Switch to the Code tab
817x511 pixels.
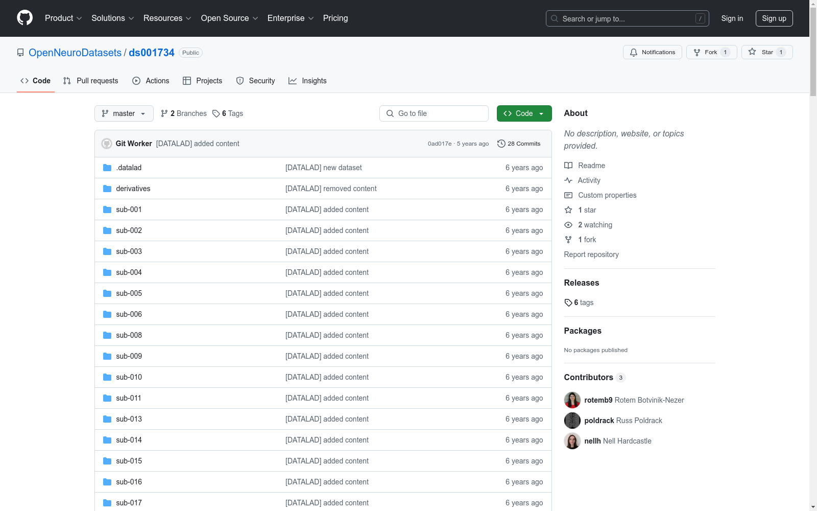tap(36, 81)
